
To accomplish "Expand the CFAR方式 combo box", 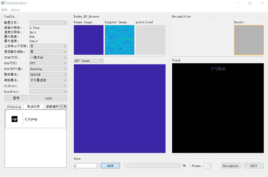I will 48,57.
